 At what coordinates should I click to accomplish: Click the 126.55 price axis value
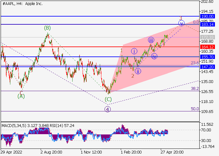coord(207,92)
